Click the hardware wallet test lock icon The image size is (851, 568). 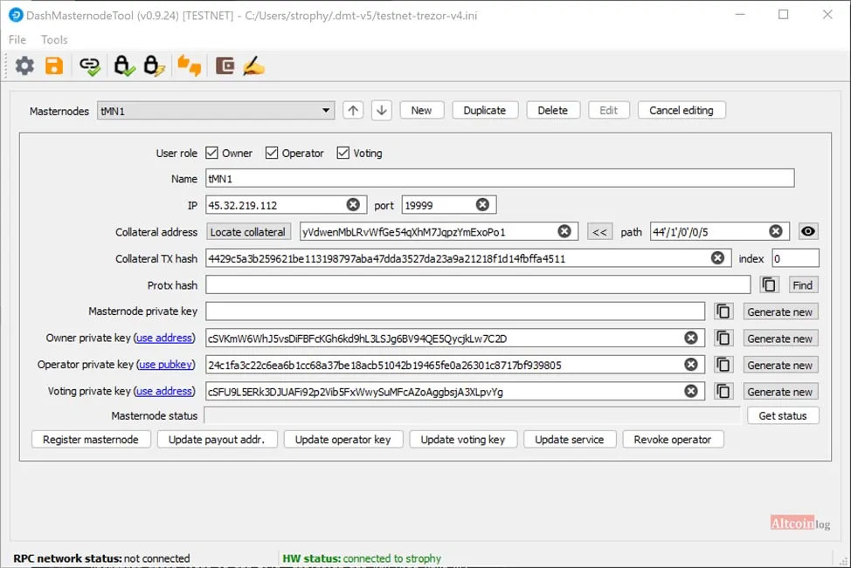124,66
